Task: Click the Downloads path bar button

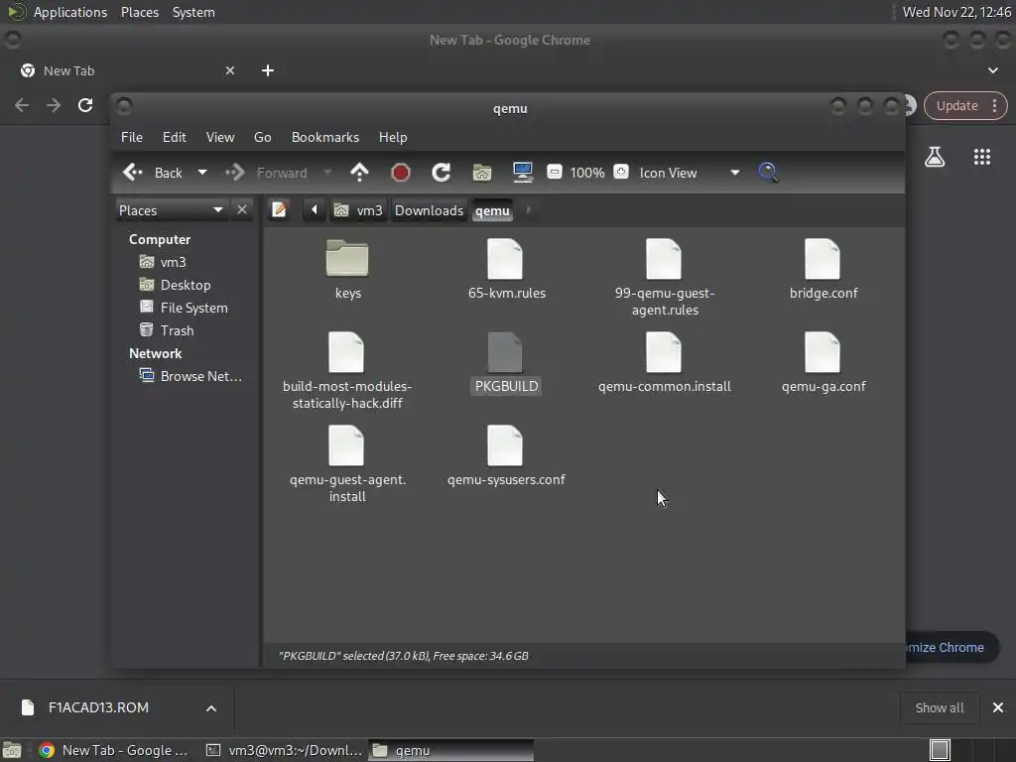Action: [x=429, y=210]
